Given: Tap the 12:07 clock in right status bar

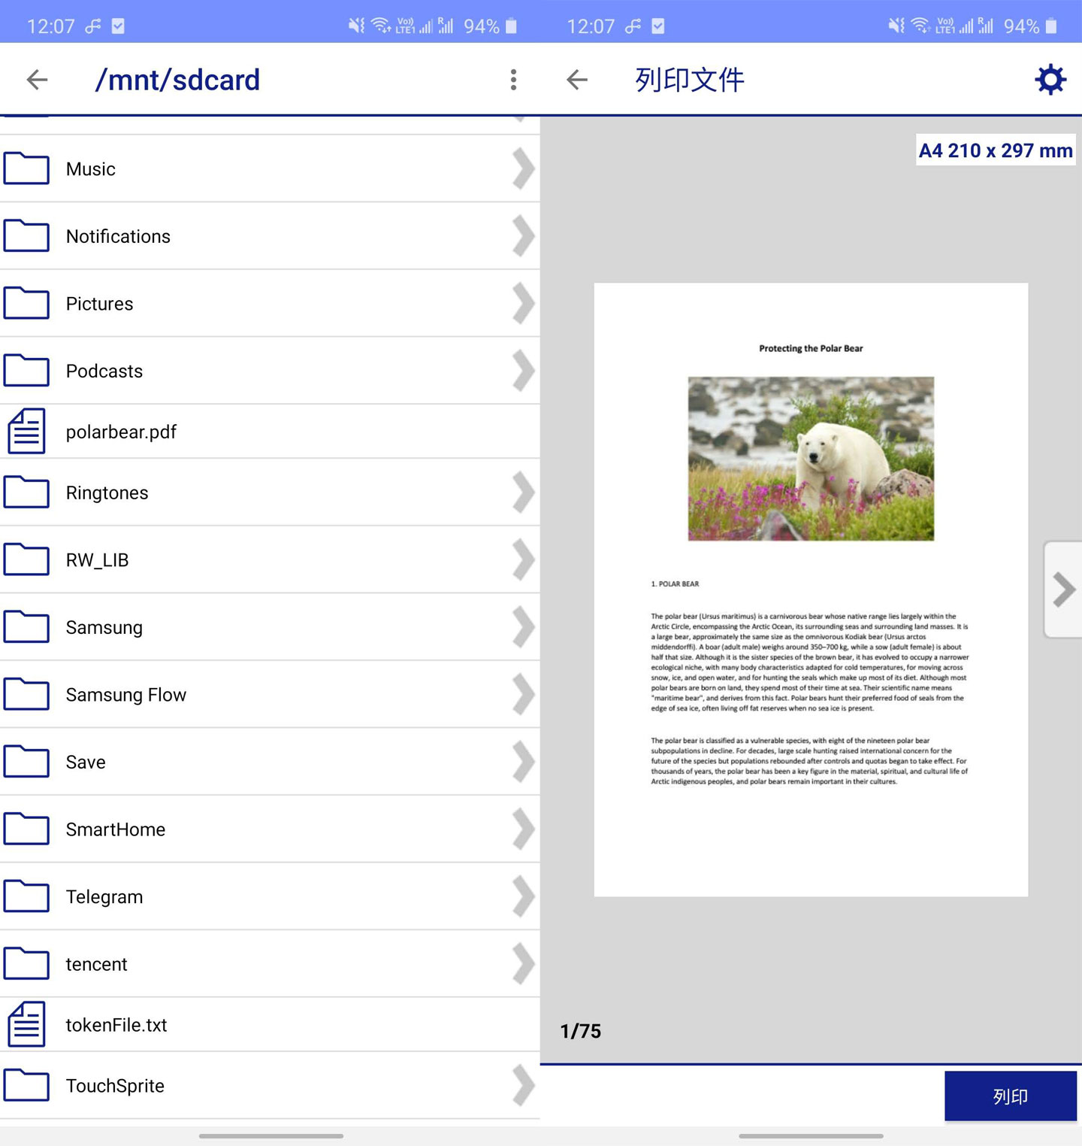Looking at the screenshot, I should tap(591, 26).
